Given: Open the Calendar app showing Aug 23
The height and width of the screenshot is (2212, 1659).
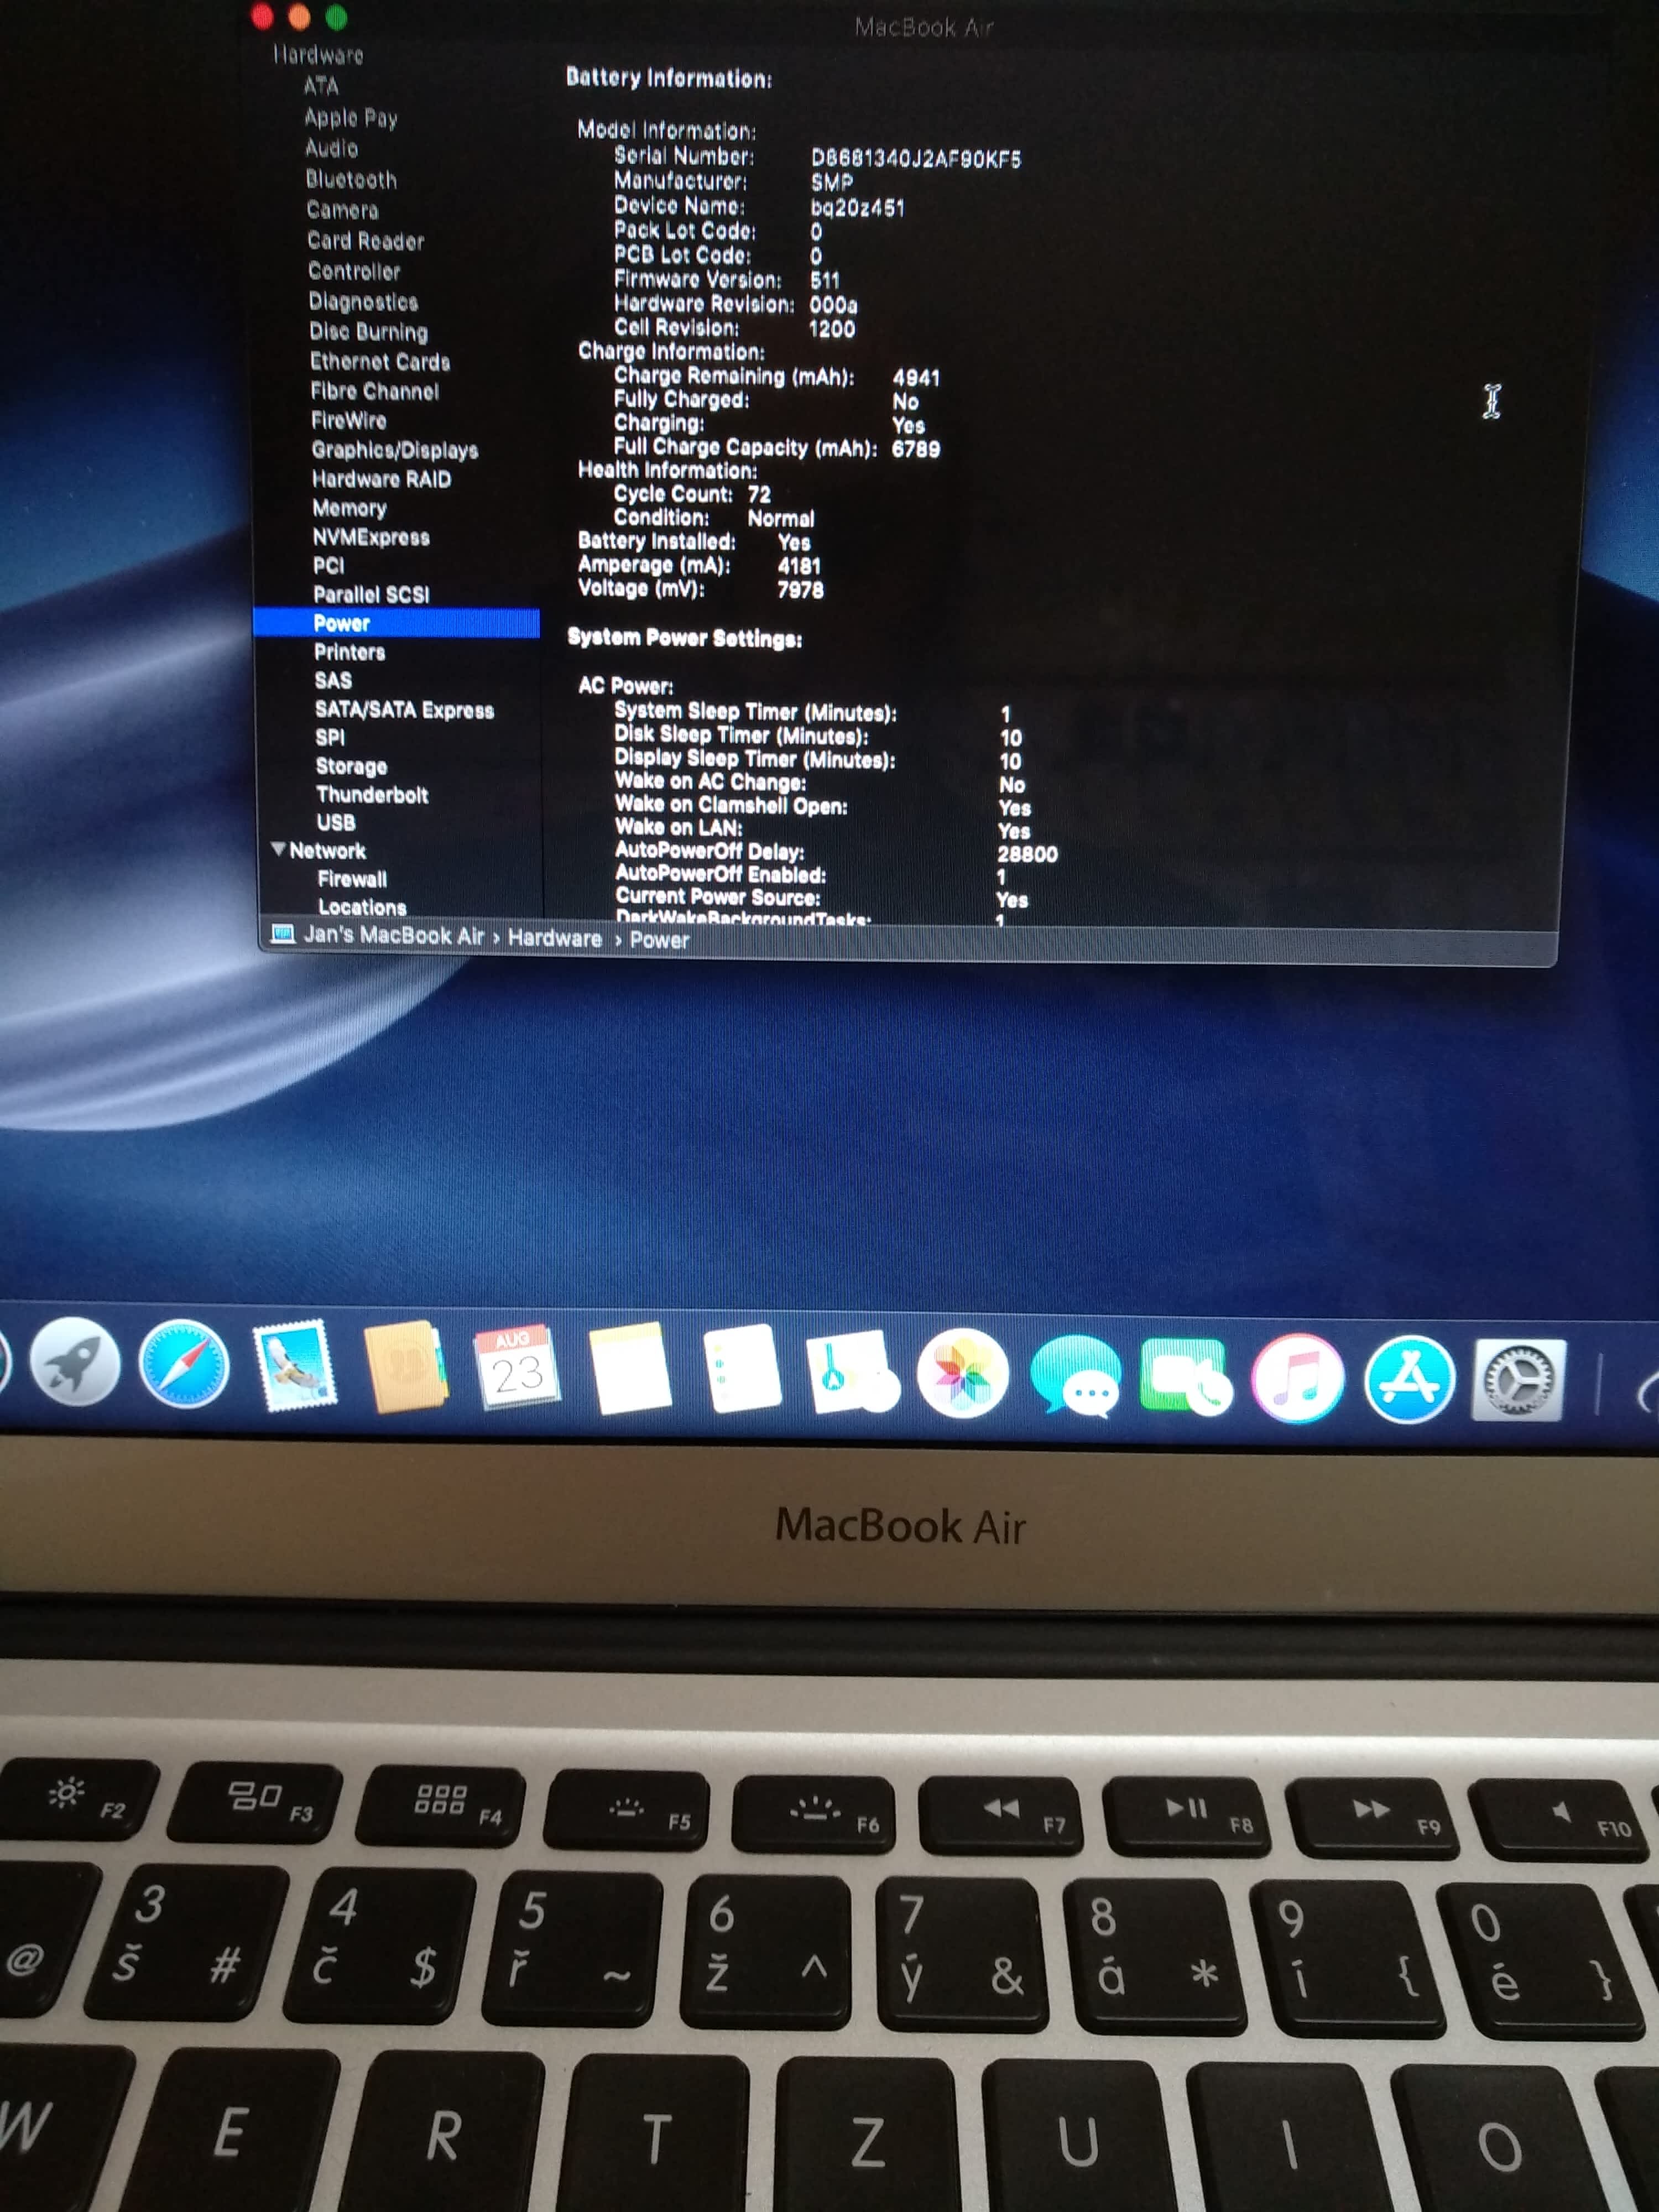Looking at the screenshot, I should tap(517, 1369).
